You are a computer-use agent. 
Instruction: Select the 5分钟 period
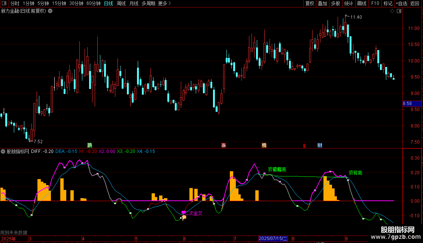pos(43,3)
